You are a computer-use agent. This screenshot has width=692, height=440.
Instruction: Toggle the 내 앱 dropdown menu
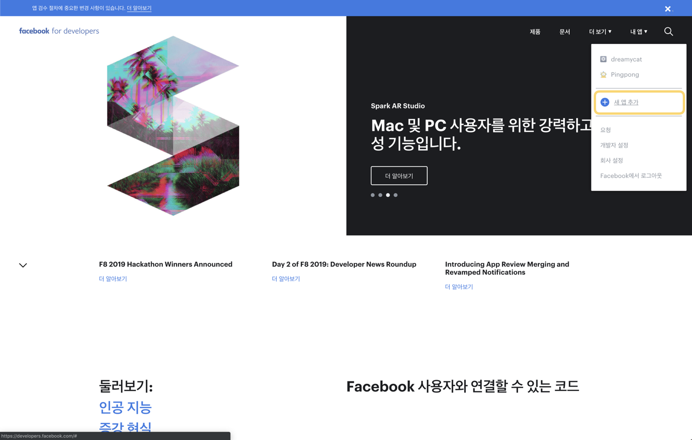click(x=639, y=32)
